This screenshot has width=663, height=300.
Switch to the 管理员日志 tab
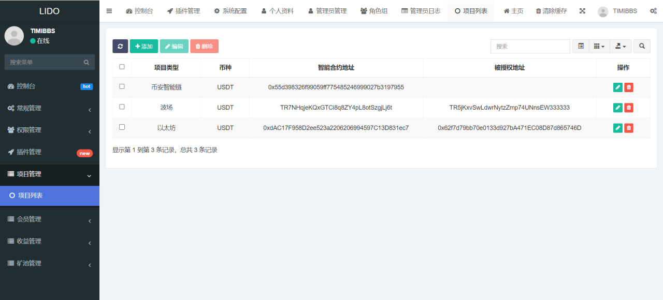click(421, 11)
